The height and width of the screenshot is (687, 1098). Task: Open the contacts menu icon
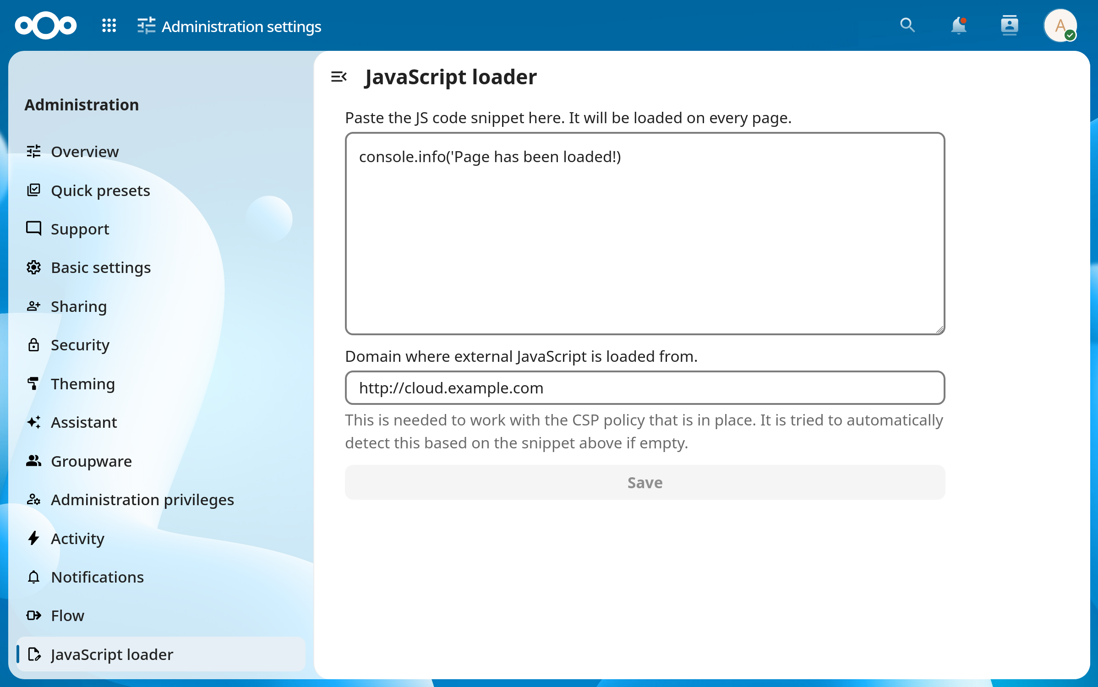1009,25
